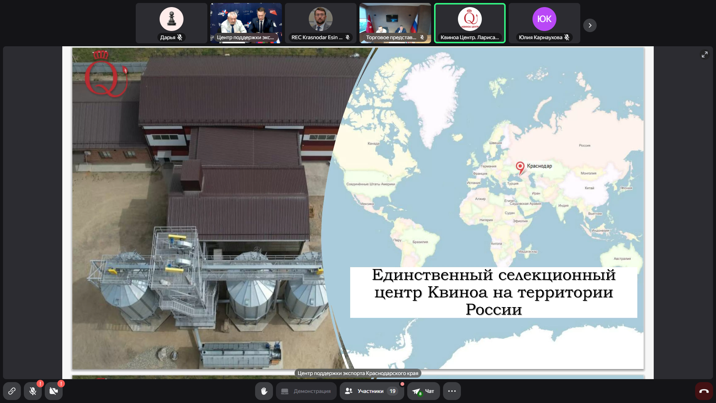Open the Участники participants list
716x403 pixels.
coord(371,391)
